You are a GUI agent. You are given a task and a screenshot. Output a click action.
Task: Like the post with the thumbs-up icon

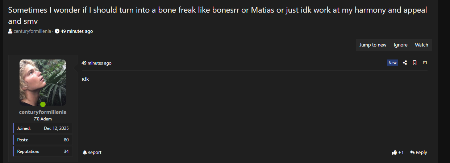pos(395,153)
